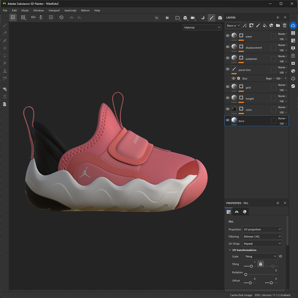Screen dimensions: 298x298
Task: Open the Base color channel dropdown
Action: (233, 25)
